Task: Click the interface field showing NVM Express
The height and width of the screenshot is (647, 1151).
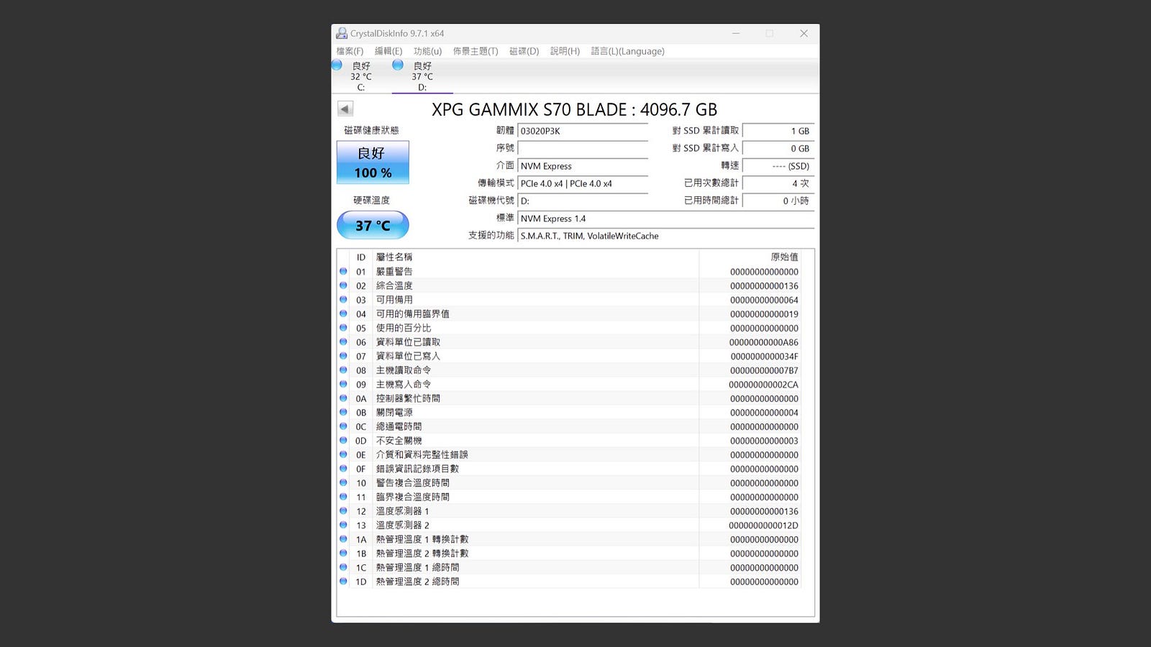Action: click(x=583, y=166)
